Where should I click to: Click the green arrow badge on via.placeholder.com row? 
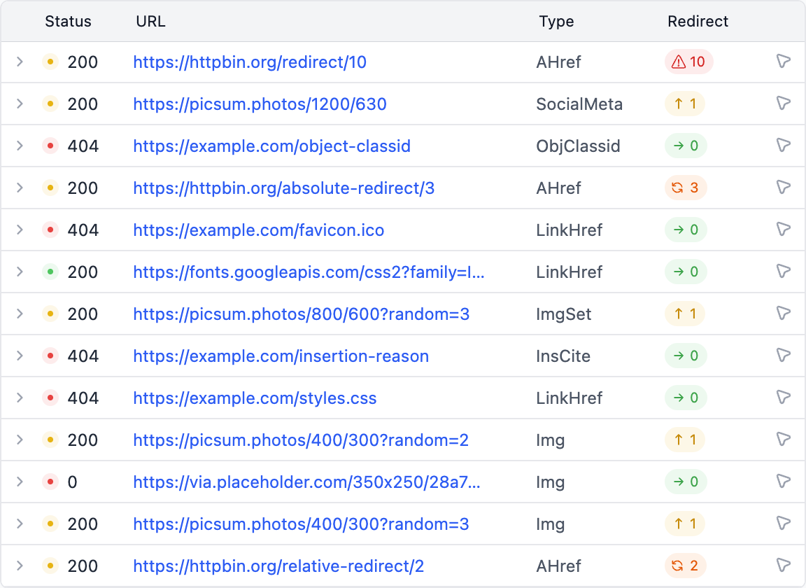[x=685, y=482]
